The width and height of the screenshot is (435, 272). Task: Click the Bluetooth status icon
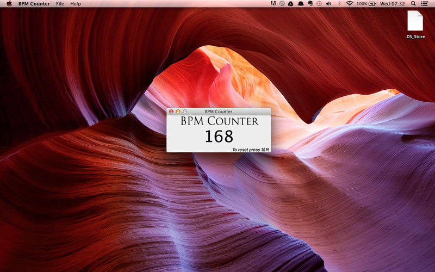click(339, 4)
